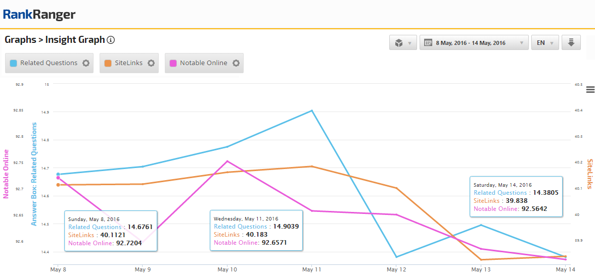Open settings gear for Related Questions
This screenshot has width=595, height=276.
[86, 63]
